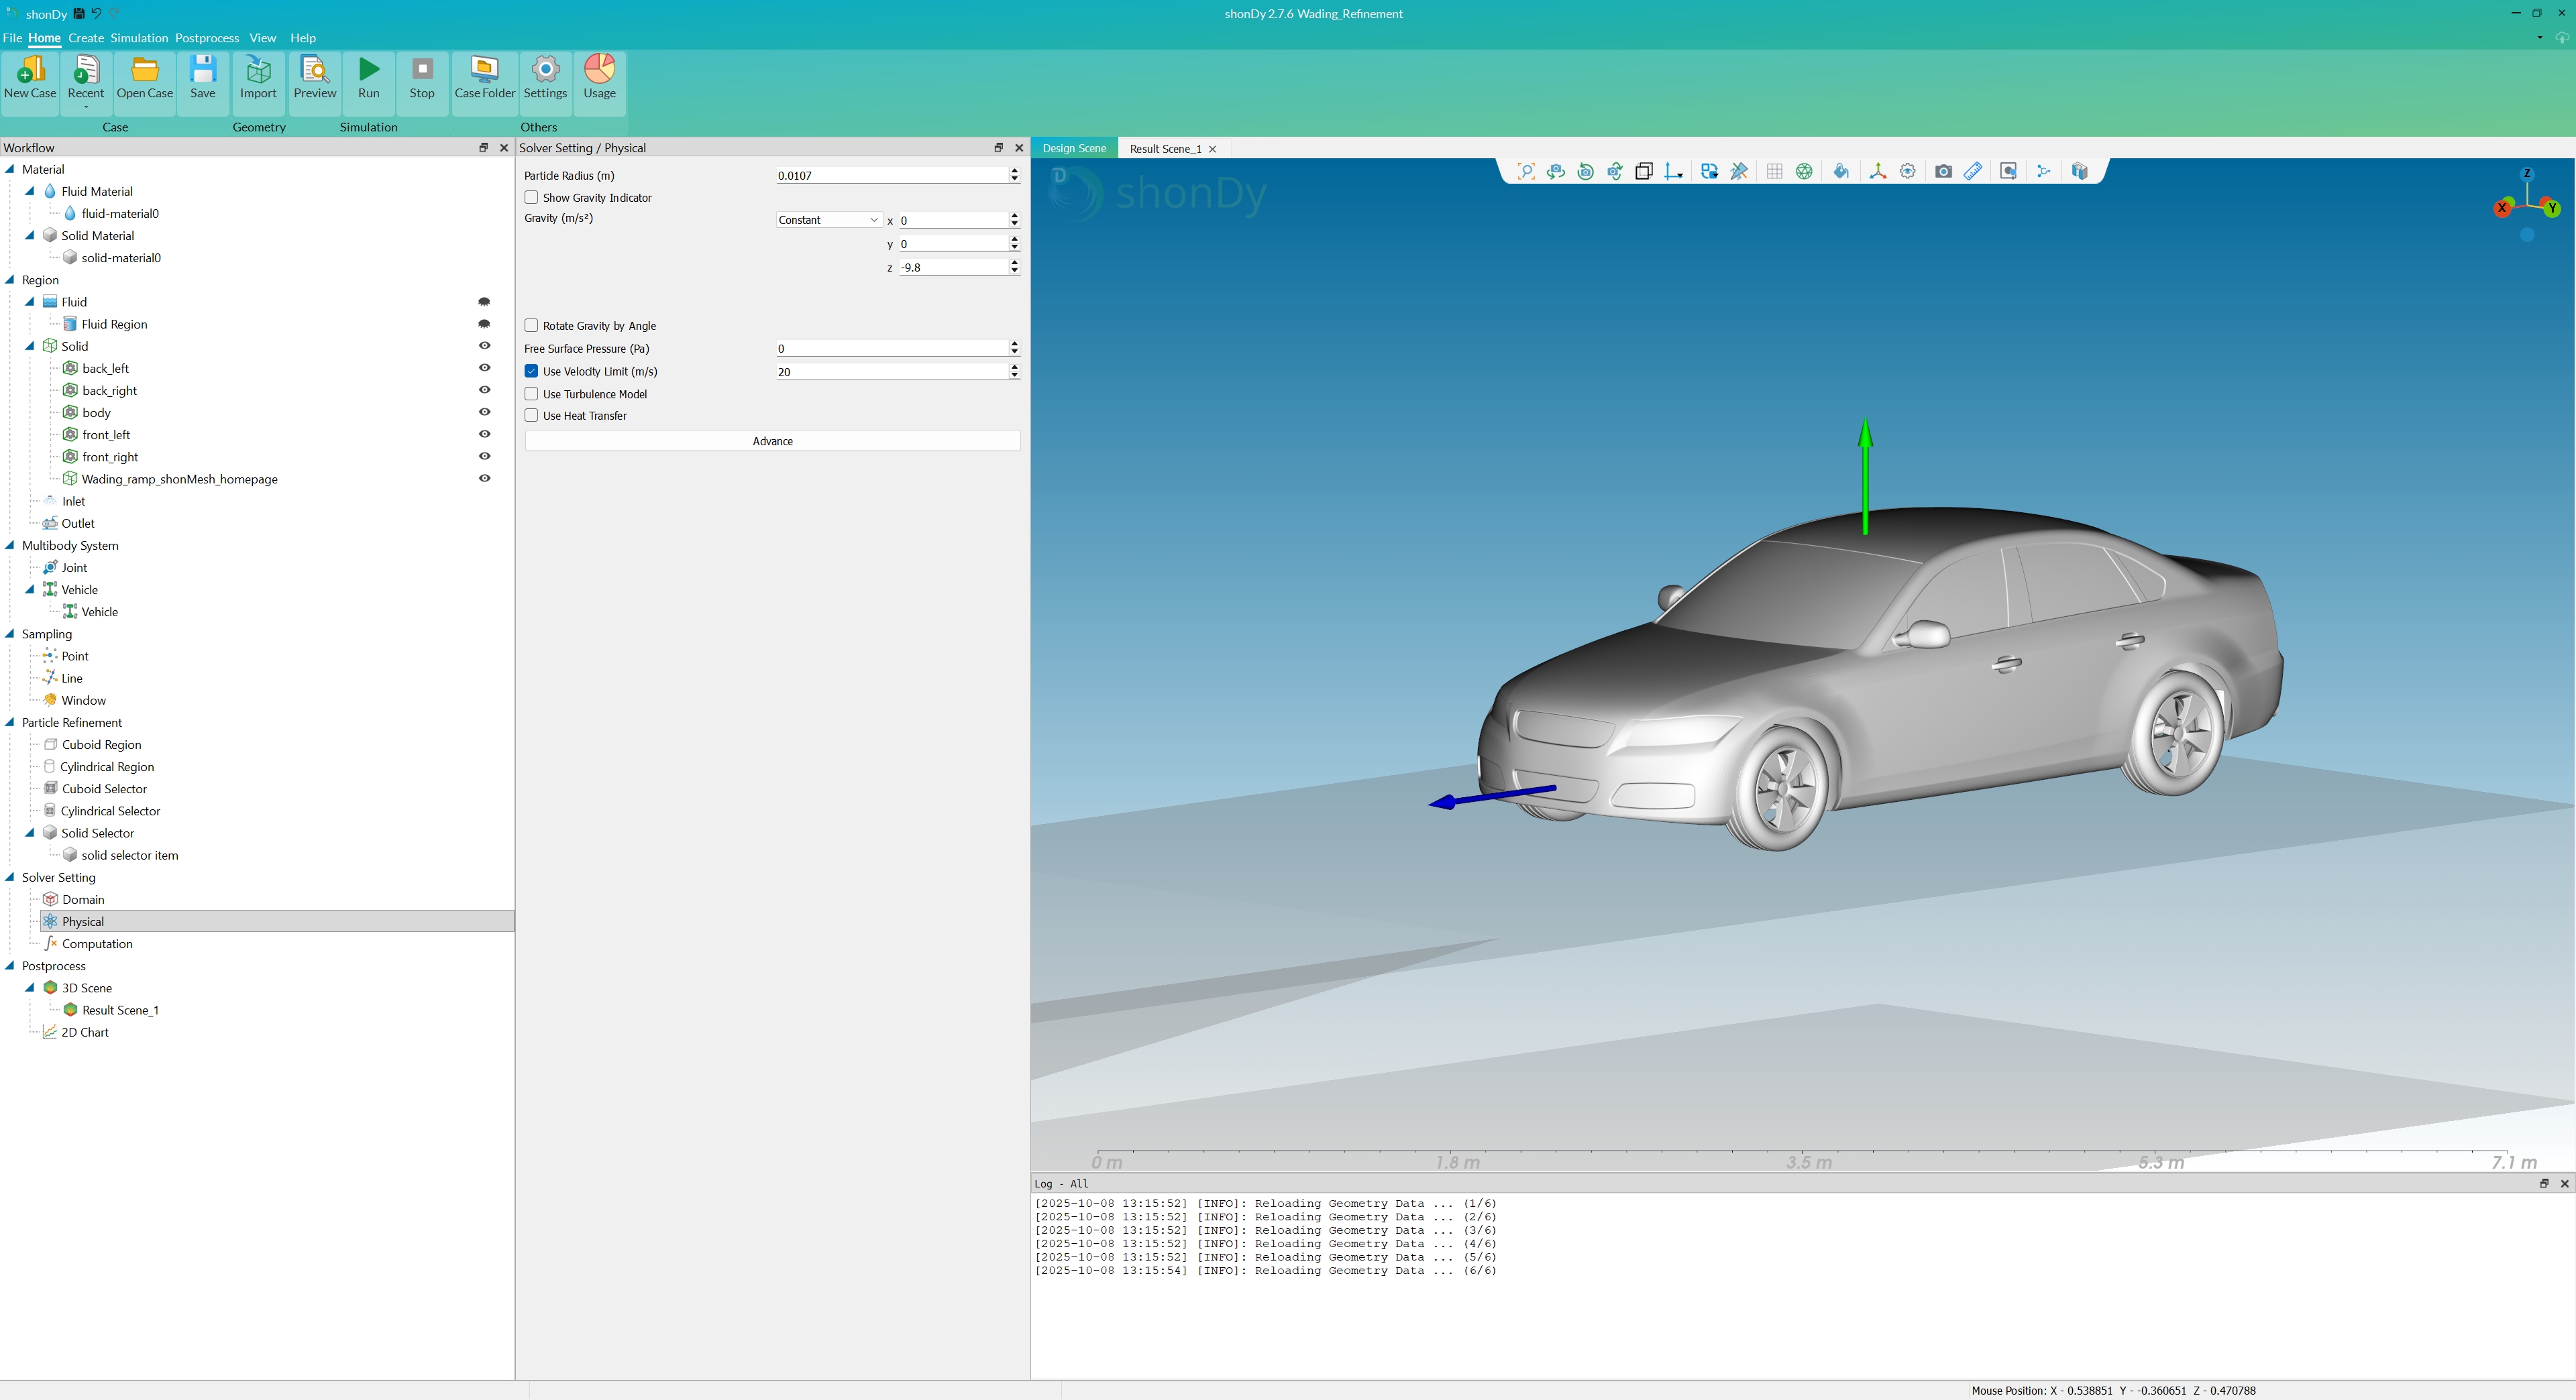Click the Advance button
Screen dimensions: 2576x1400
[x=772, y=441]
